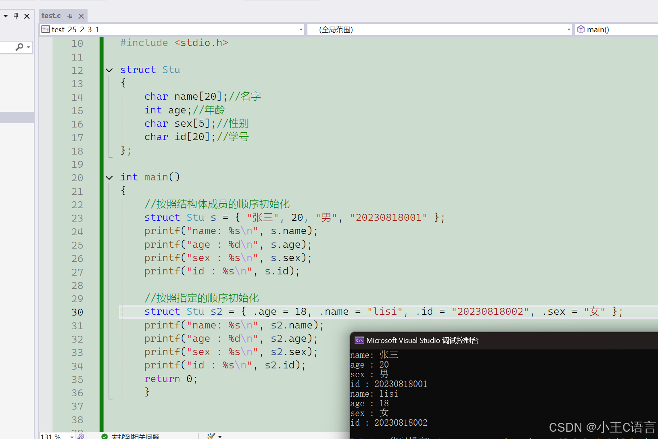
Task: Toggle the side panel auto-hide pin
Action: coord(16,16)
